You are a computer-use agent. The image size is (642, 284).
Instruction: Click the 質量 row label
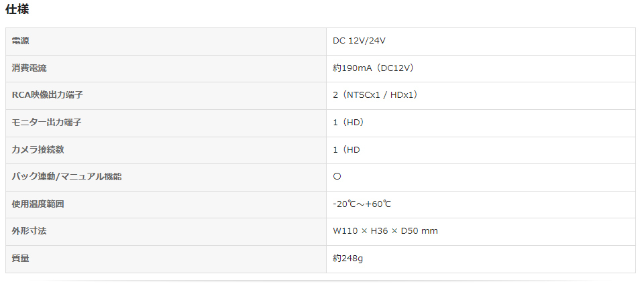(21, 258)
